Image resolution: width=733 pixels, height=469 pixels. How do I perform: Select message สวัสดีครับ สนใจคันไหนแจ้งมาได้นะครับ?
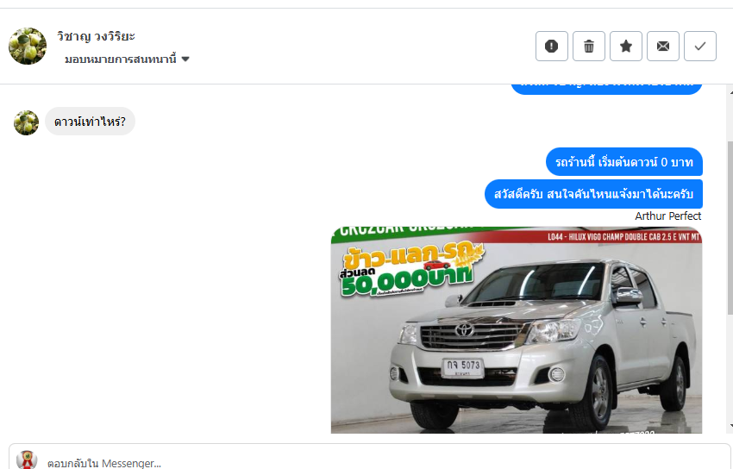coord(593,194)
